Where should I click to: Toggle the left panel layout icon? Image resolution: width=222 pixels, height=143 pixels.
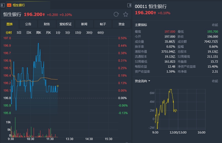(3, 5)
